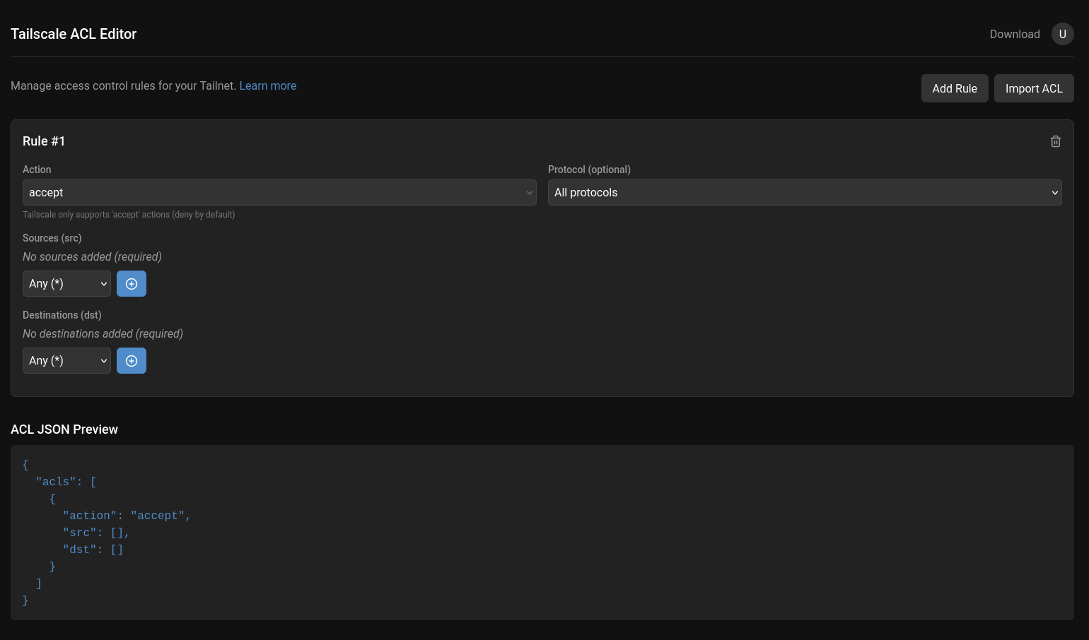Follow the Learn more link
The image size is (1089, 640).
click(x=268, y=85)
